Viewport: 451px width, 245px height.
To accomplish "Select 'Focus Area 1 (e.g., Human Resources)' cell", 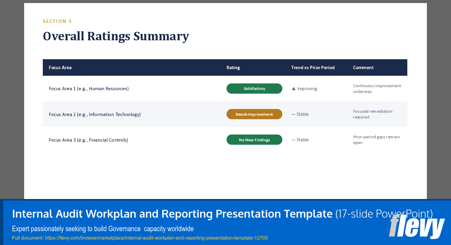I will click(x=89, y=89).
